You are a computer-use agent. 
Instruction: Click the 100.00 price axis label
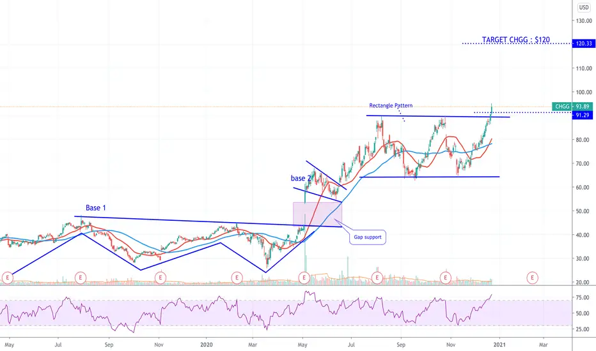coord(584,92)
